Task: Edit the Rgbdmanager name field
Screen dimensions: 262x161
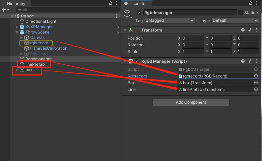Action: [x=190, y=12]
